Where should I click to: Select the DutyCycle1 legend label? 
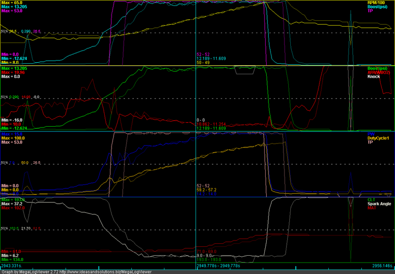pos(379,138)
